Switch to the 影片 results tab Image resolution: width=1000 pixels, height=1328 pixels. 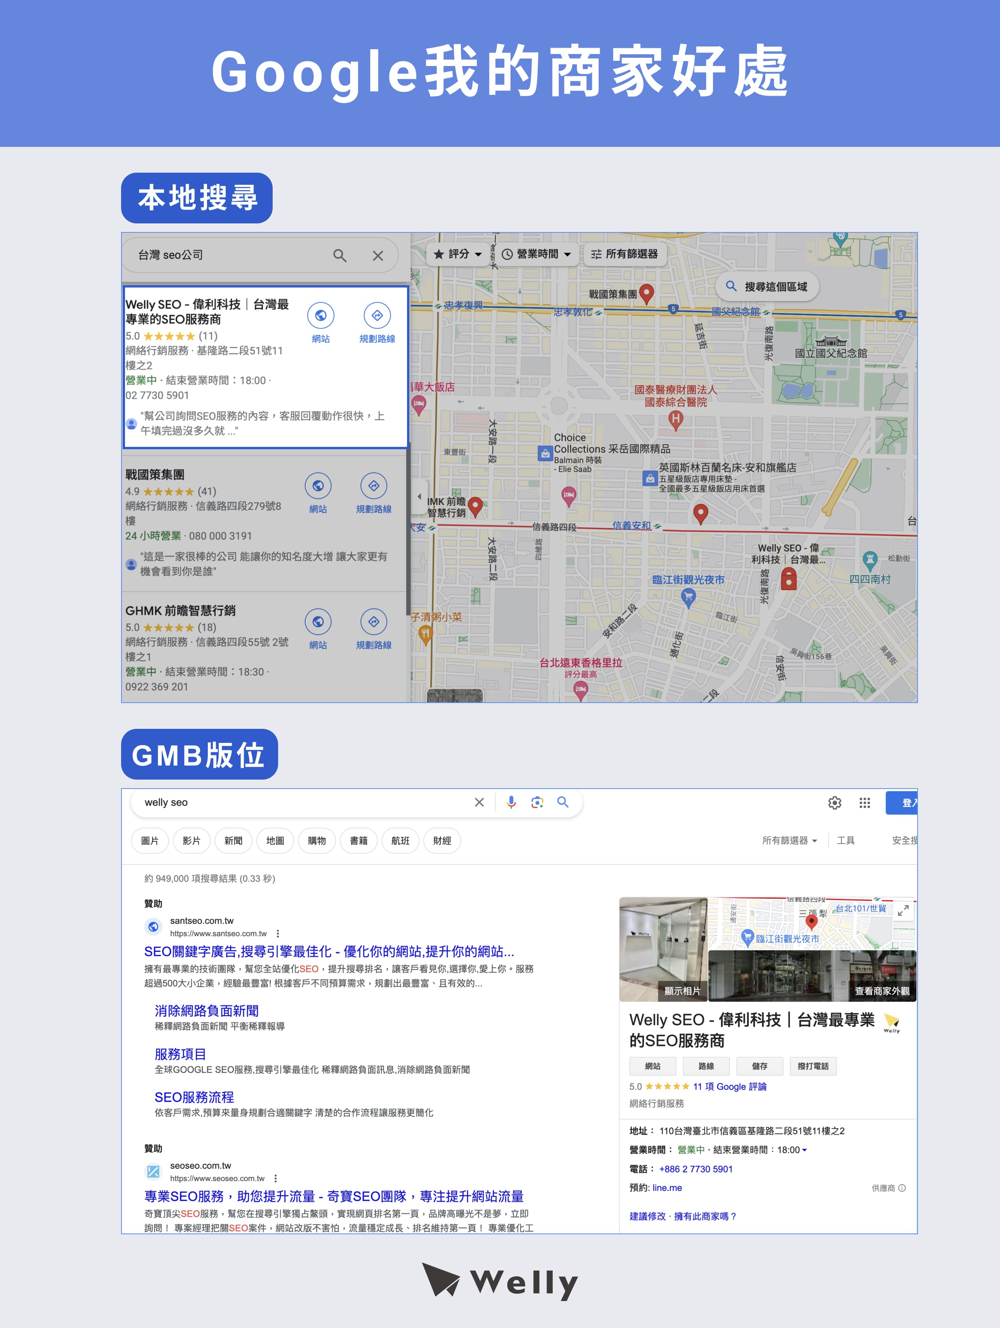pyautogui.click(x=191, y=841)
